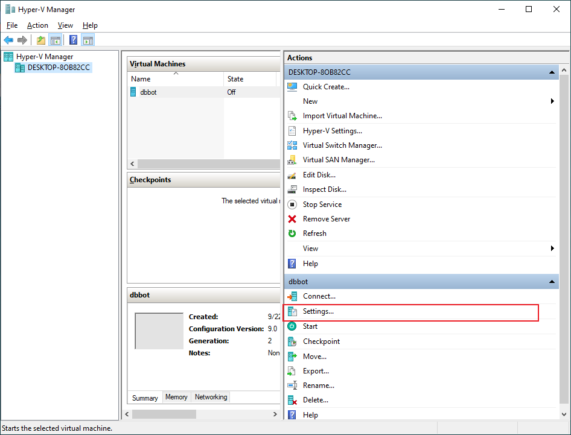The image size is (571, 435).
Task: Toggle the Show/Hide Console Tree toolbar icon
Action: 56,40
